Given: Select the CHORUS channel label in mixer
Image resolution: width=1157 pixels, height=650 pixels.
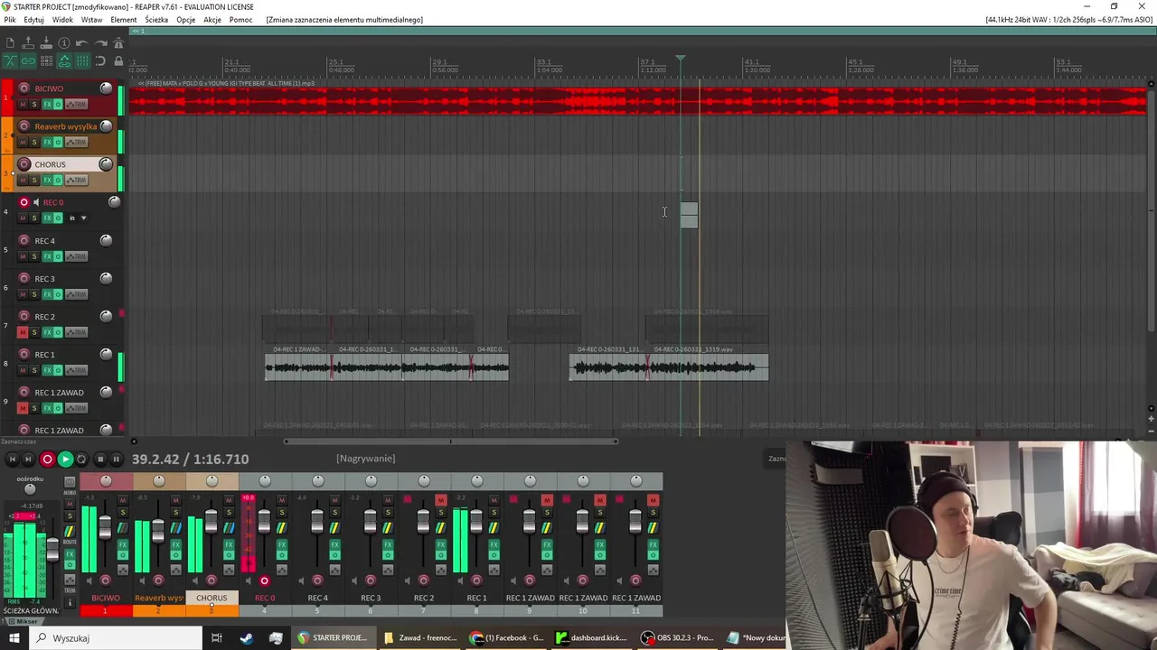Looking at the screenshot, I should tap(212, 598).
